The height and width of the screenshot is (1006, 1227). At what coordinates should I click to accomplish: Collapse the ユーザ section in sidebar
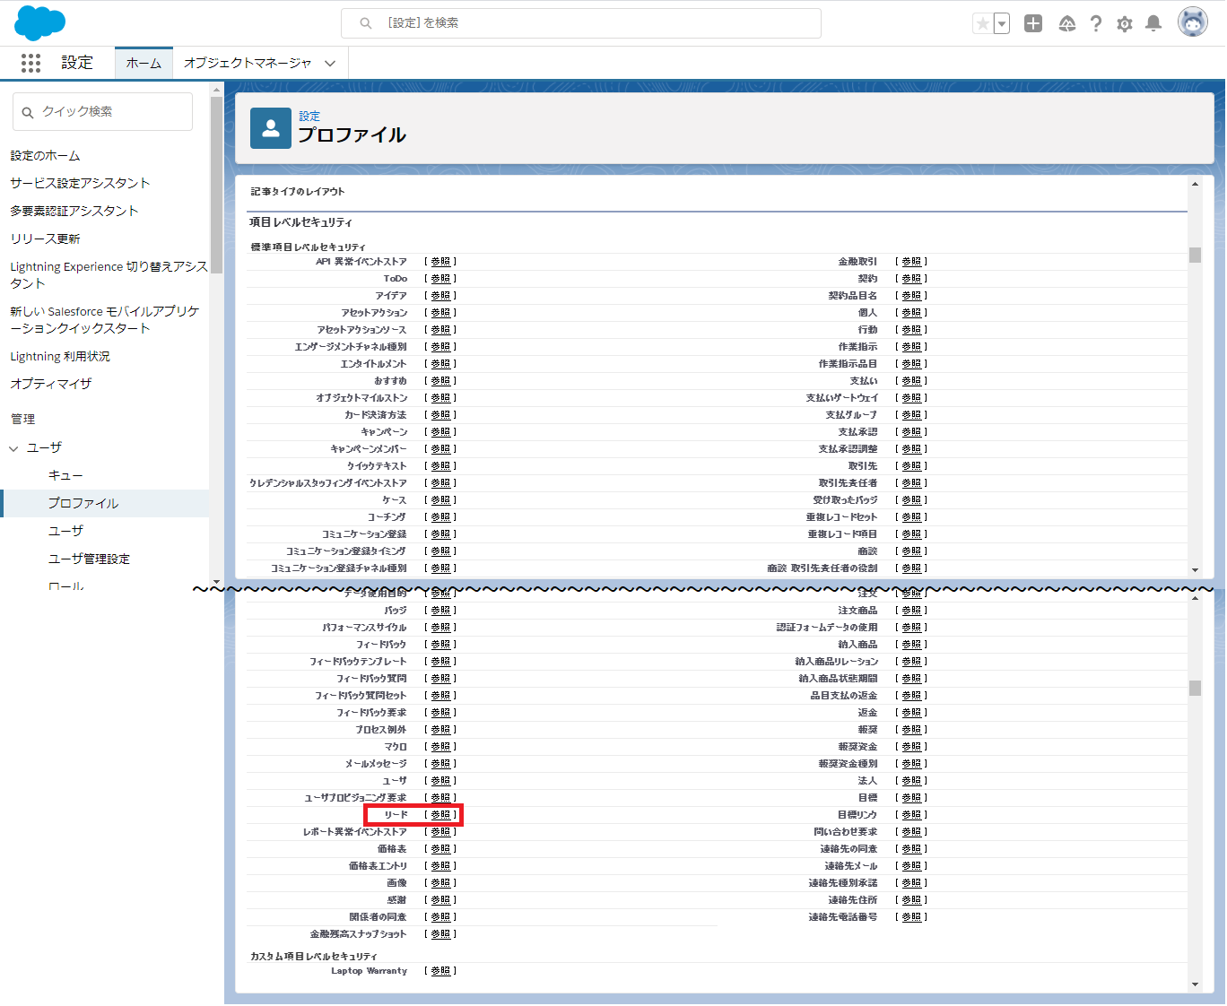13,448
